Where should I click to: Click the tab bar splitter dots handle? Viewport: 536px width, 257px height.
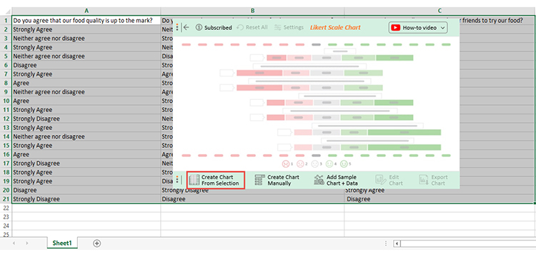386,243
